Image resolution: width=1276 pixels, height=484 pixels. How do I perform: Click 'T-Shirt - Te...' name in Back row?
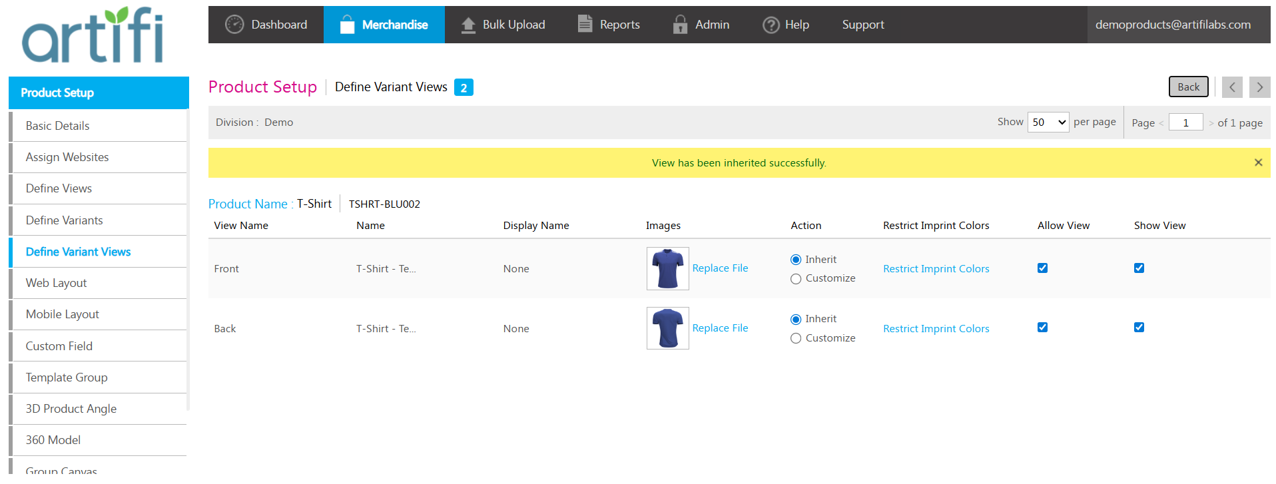pos(386,329)
